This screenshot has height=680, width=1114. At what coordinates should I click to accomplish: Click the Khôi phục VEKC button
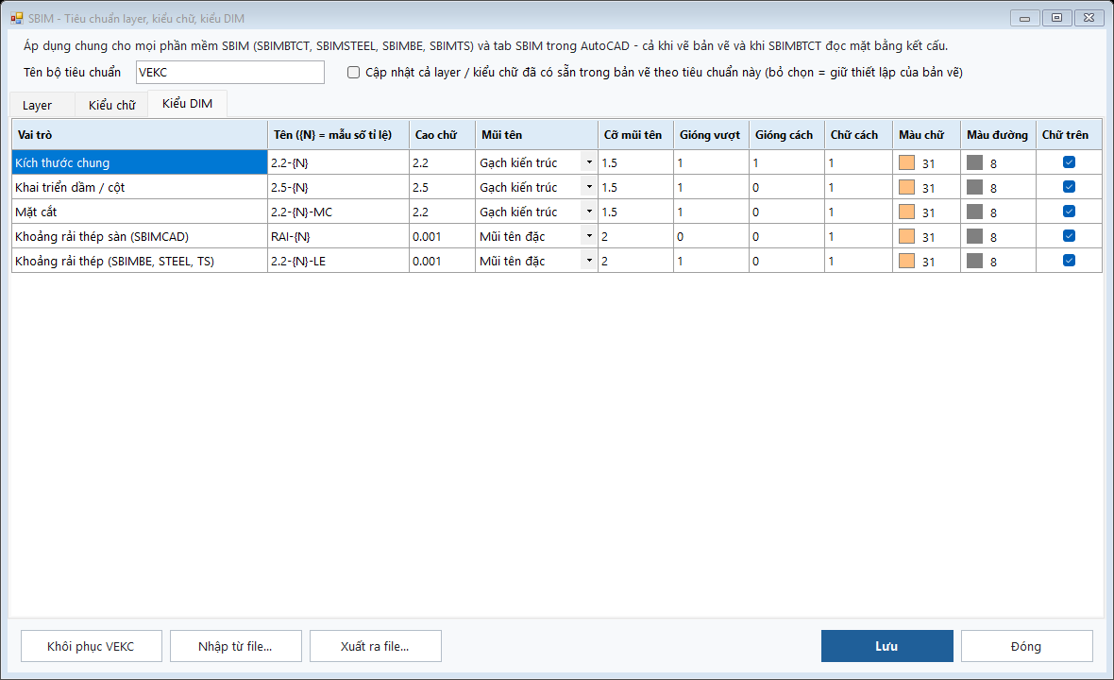click(x=91, y=647)
